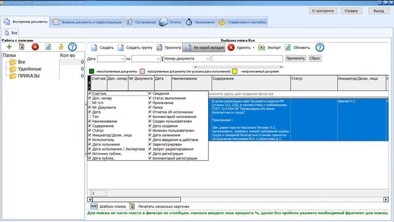Switch to Внешние документы и корреспонденция tab

[87, 22]
